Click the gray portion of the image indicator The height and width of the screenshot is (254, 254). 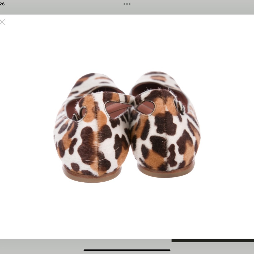(86, 241)
